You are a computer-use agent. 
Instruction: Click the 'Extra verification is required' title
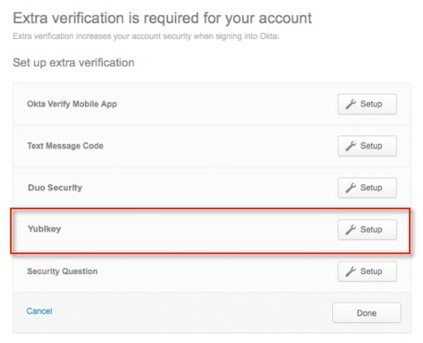click(x=162, y=18)
